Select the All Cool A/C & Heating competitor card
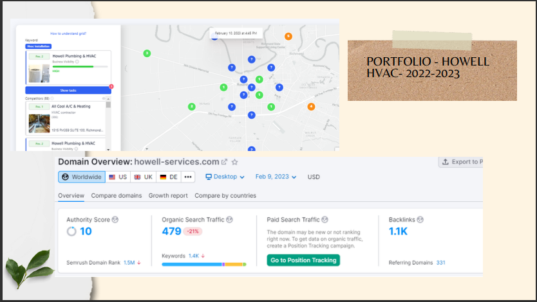This screenshot has width=537, height=302. click(66, 118)
